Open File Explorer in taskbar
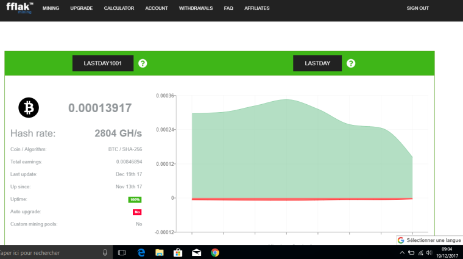Image resolution: width=463 pixels, height=259 pixels. pyautogui.click(x=159, y=252)
